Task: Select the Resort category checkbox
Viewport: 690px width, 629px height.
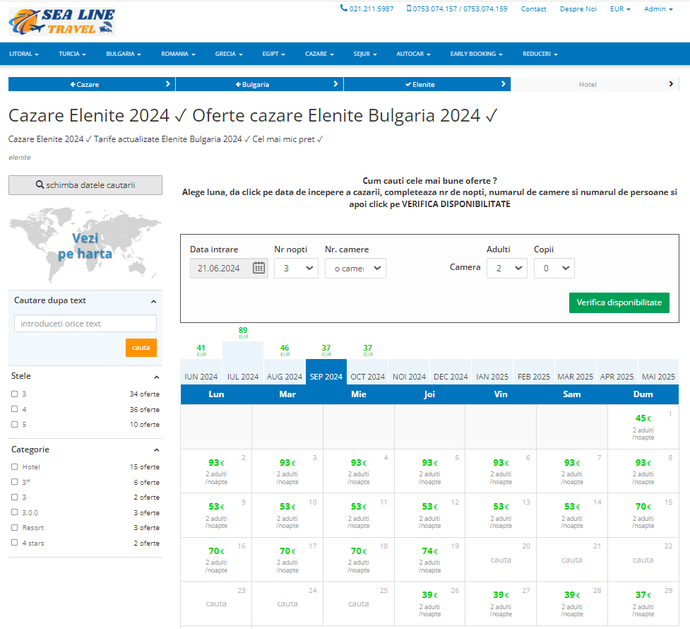Action: 15,527
